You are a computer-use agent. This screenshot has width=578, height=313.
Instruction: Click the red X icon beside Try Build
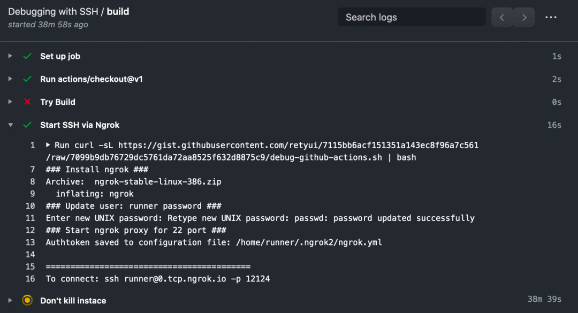pyautogui.click(x=27, y=102)
